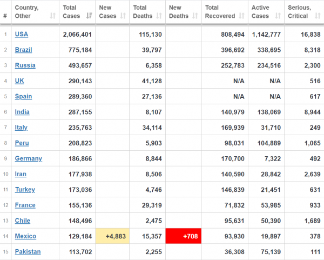Follow the Russia link
Image resolution: width=324 pixels, height=260 pixels.
pos(25,65)
